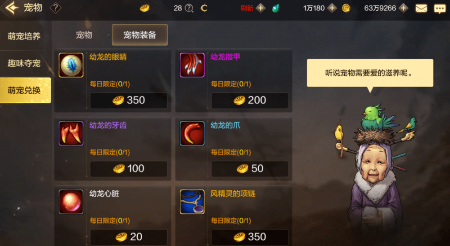Image resolution: width=450 pixels, height=246 pixels.
Task: Switch to the 宠物装备 tab
Action: coord(140,35)
